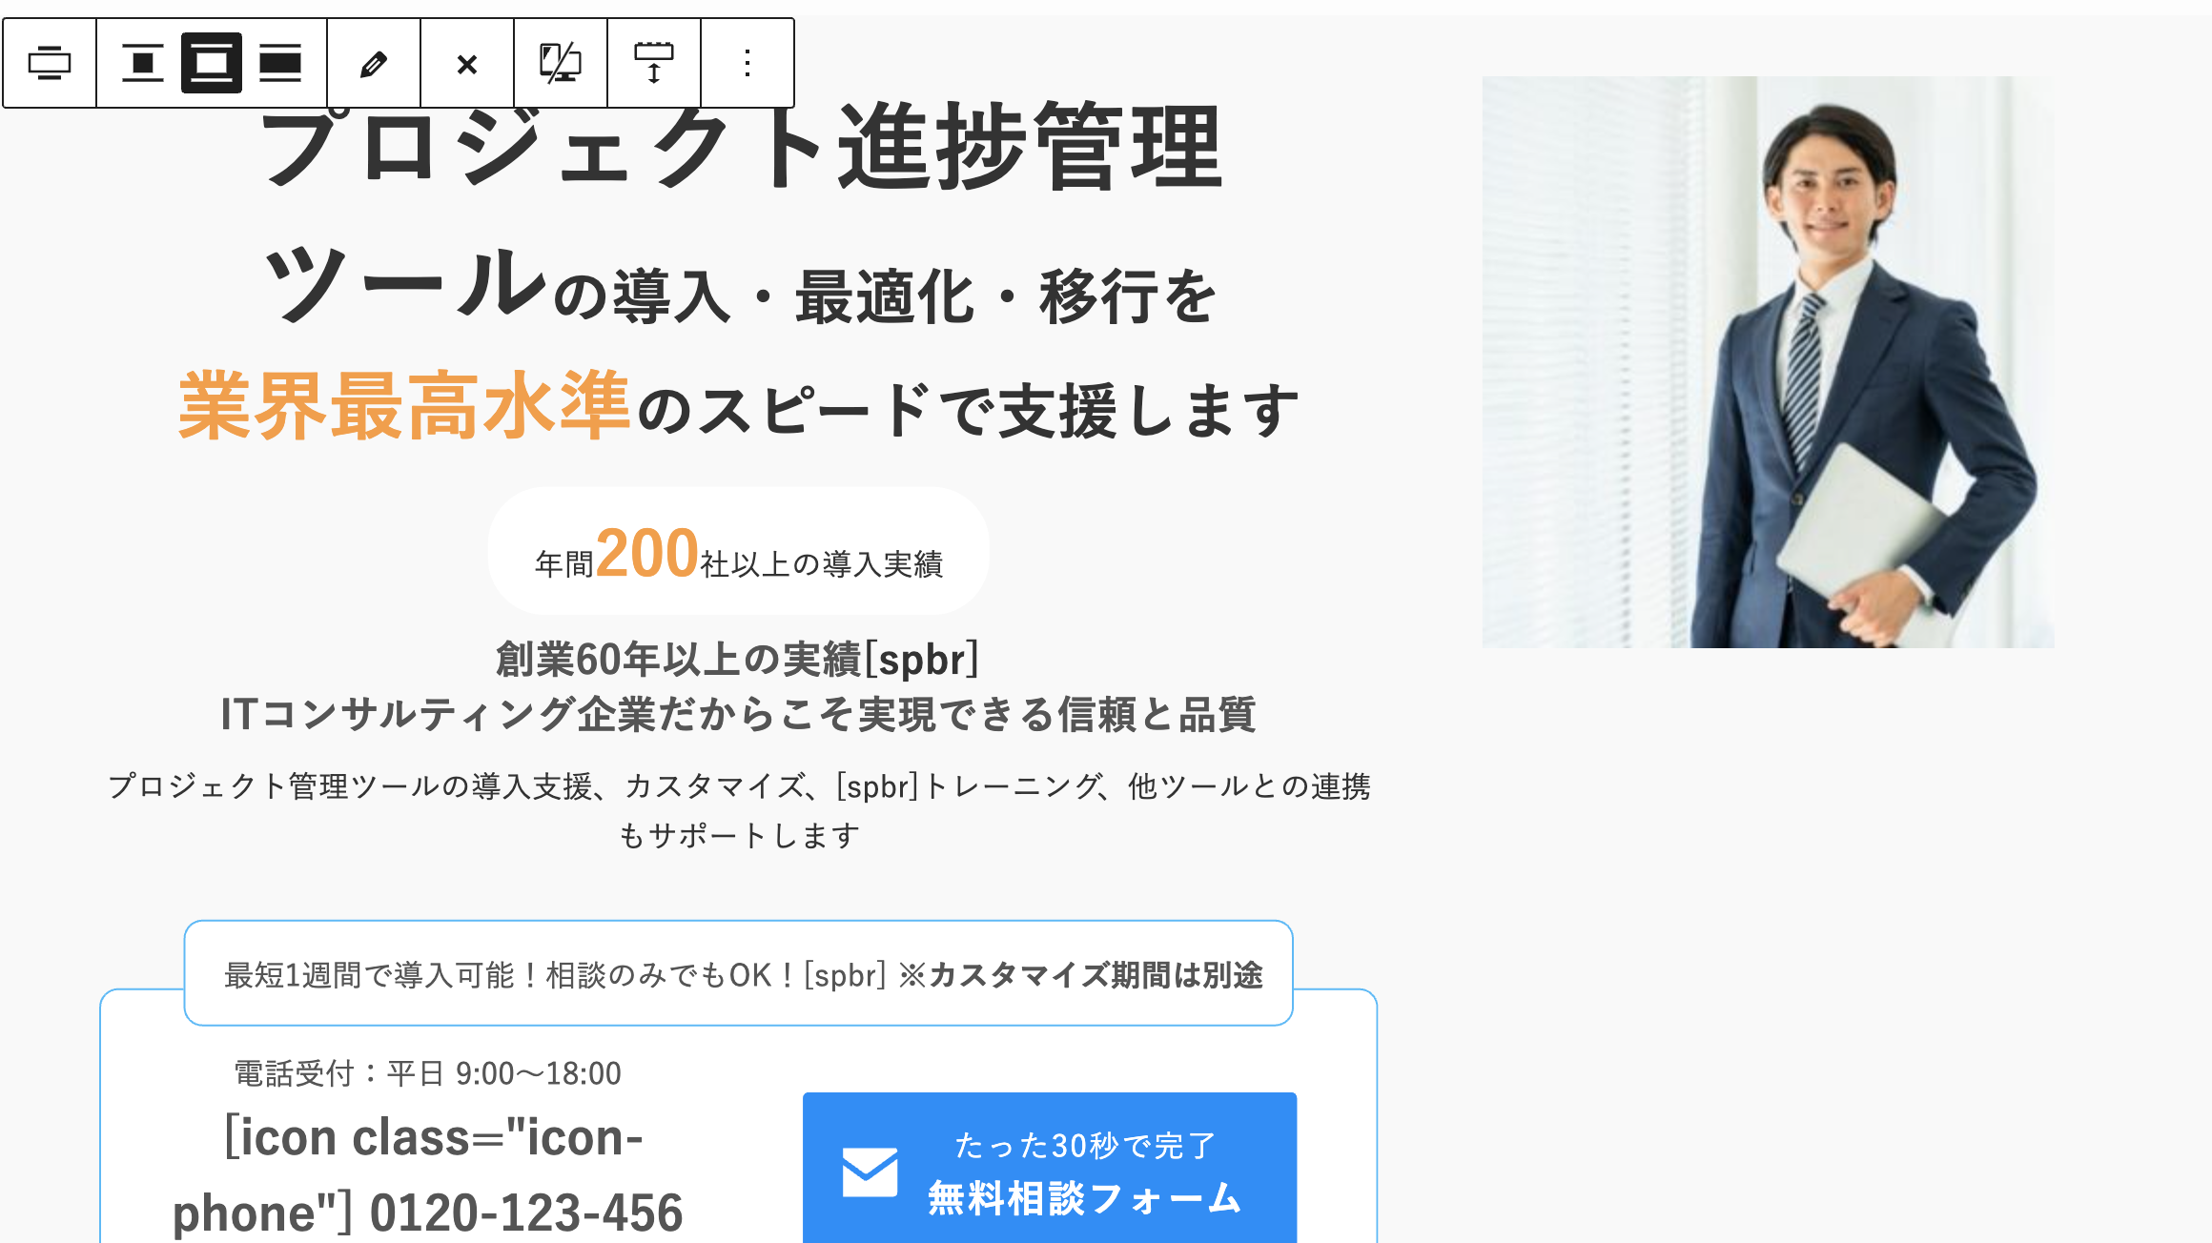
Task: Click the phone number 0120-123-456
Action: click(526, 1212)
